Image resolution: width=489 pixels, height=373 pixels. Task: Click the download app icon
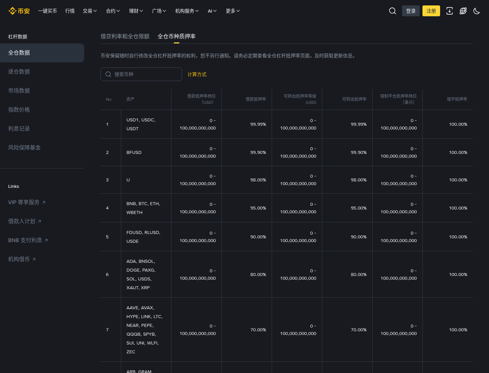(450, 11)
